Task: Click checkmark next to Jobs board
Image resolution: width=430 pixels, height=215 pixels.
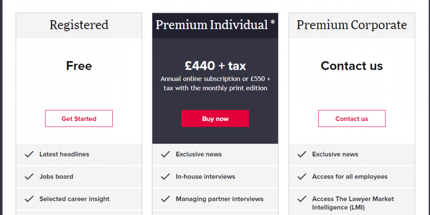Action: coord(29,176)
